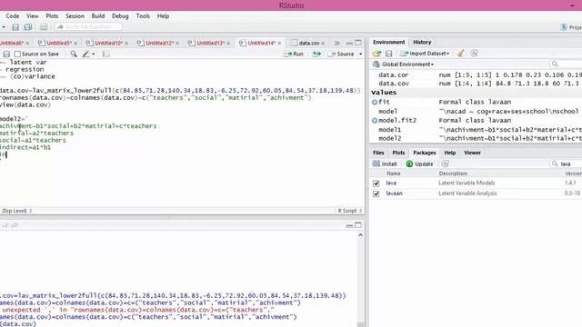Inspect the model.fit2 object blue icon
The height and width of the screenshot is (327, 582).
[375, 121]
